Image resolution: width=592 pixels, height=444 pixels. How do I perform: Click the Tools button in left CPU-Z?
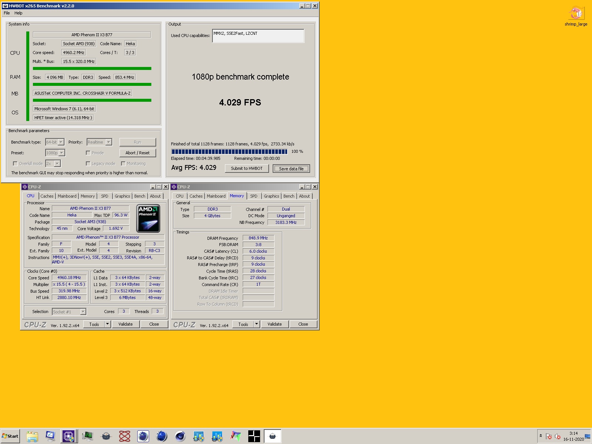pos(94,324)
